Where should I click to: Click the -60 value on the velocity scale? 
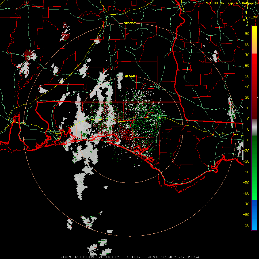[x=246, y=193]
